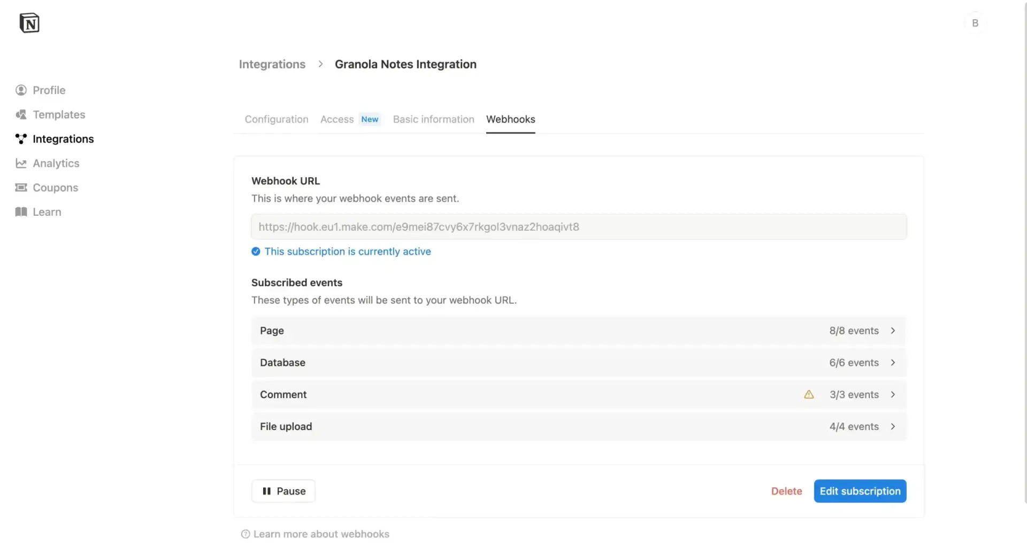1027x547 pixels.
Task: Click the Profile person icon in sidebar
Action: [x=21, y=90]
